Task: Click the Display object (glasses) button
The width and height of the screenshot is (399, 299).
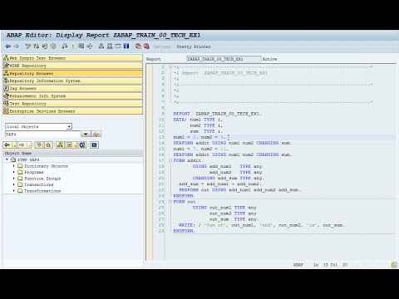Action: click(96, 134)
